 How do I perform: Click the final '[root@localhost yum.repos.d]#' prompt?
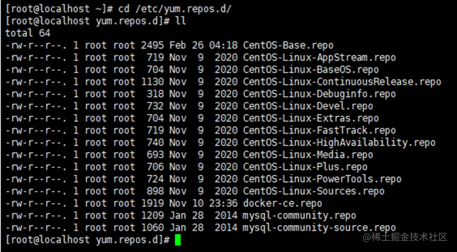tap(87, 240)
